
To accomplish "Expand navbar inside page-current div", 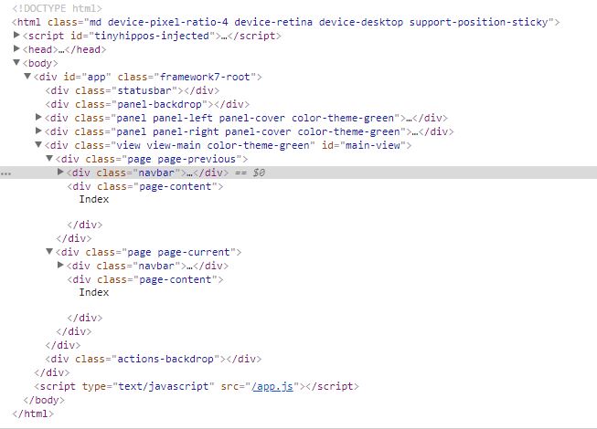I will (x=60, y=265).
